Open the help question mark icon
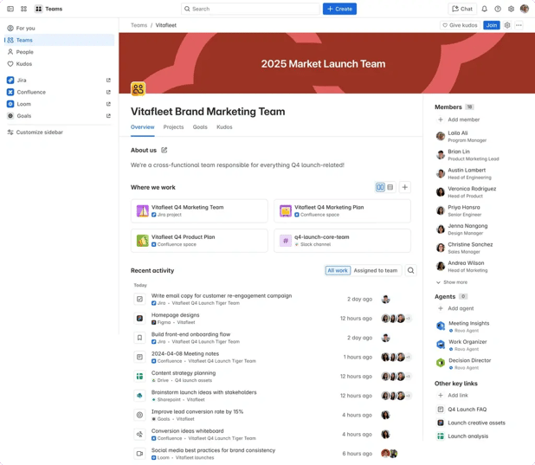Screen dimensions: 535x465 pyautogui.click(x=498, y=9)
